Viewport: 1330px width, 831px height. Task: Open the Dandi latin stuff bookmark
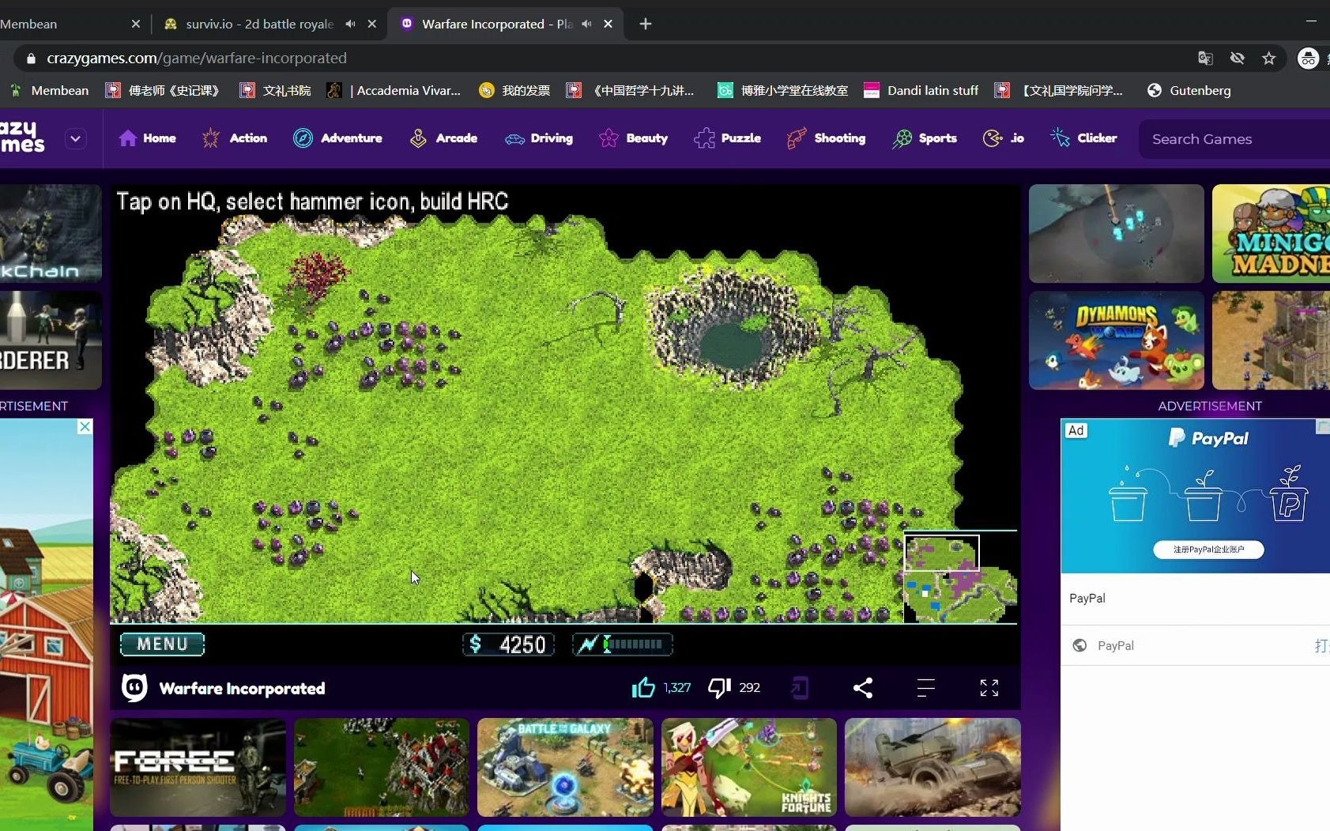tap(921, 90)
